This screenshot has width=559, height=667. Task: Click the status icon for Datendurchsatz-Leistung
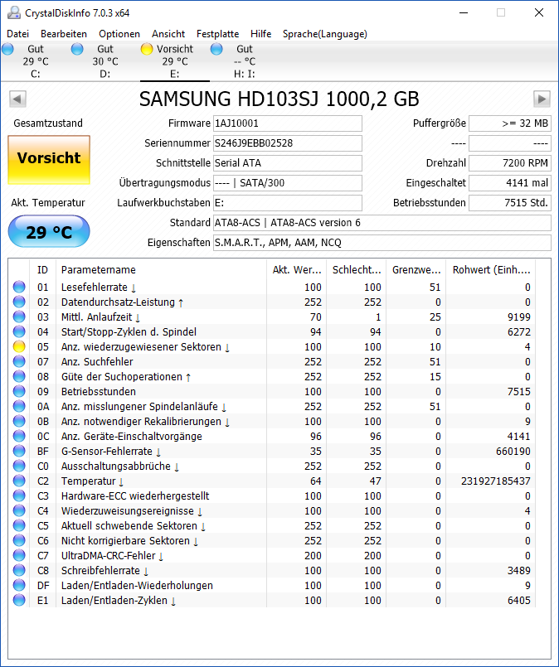19,302
